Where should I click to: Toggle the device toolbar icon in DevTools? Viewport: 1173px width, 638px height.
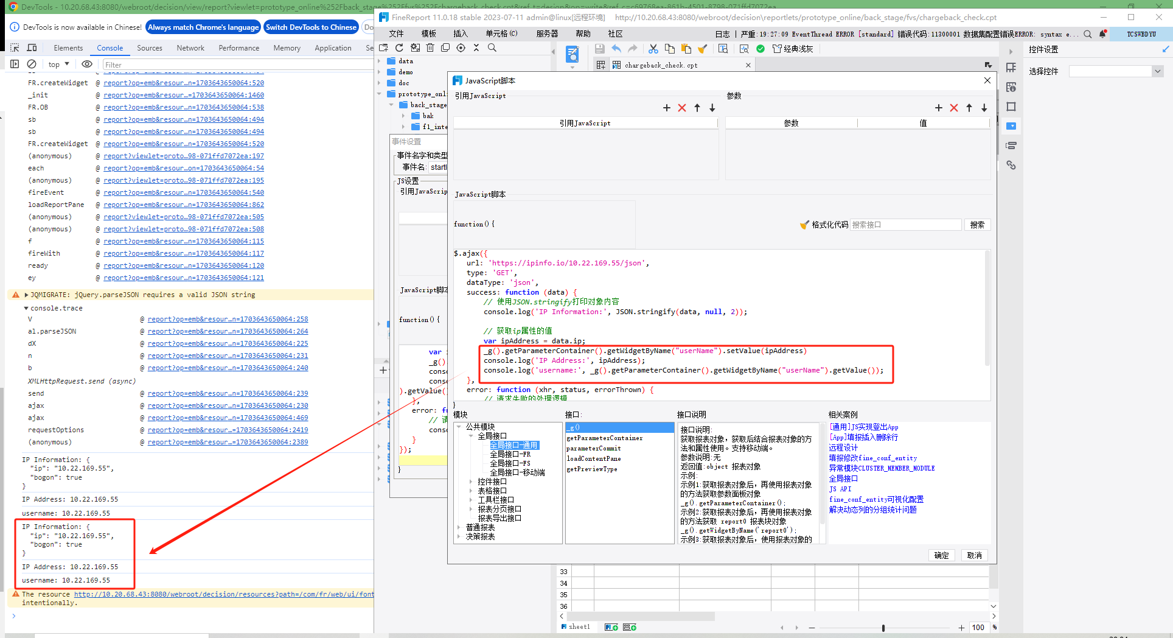point(32,47)
